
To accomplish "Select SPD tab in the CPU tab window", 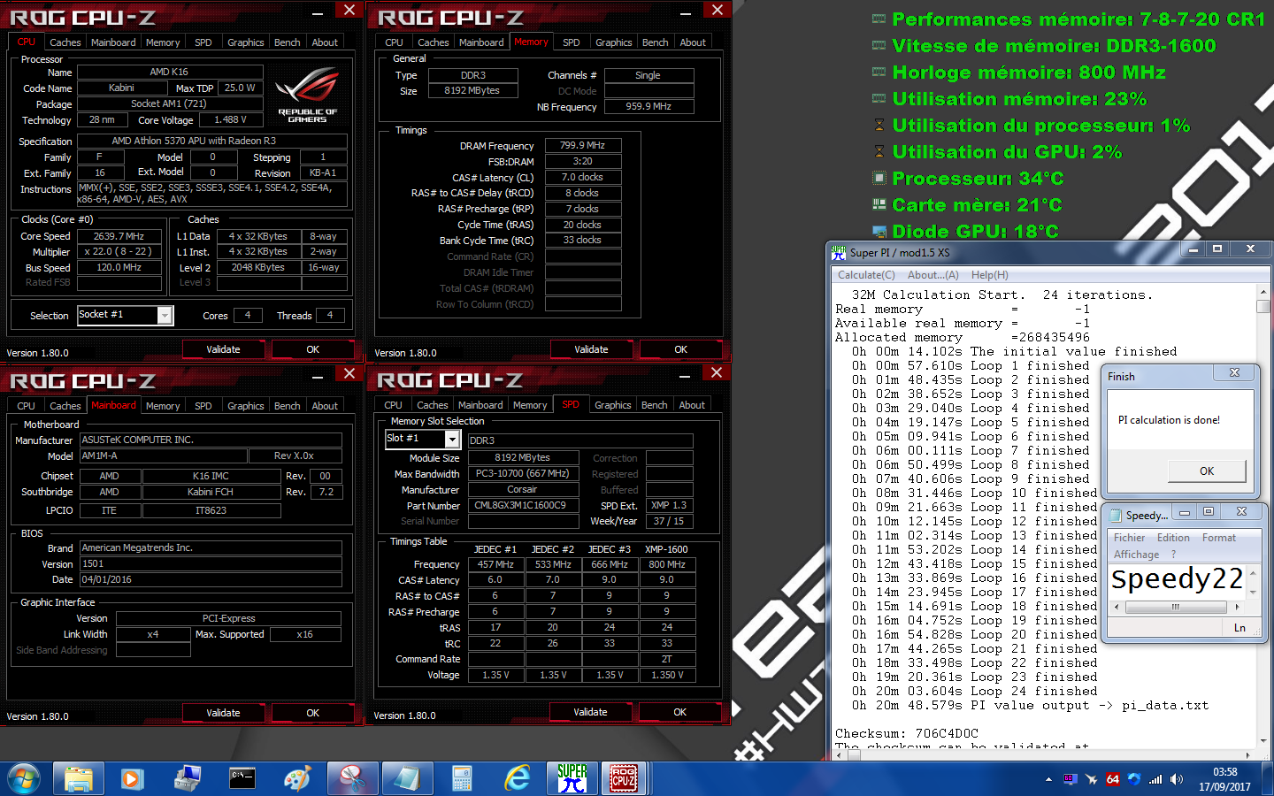I will coord(203,42).
